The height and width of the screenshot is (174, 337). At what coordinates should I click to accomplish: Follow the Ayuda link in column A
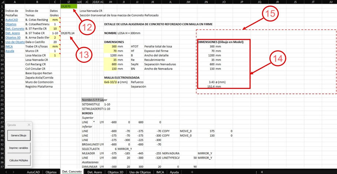click(10, 51)
